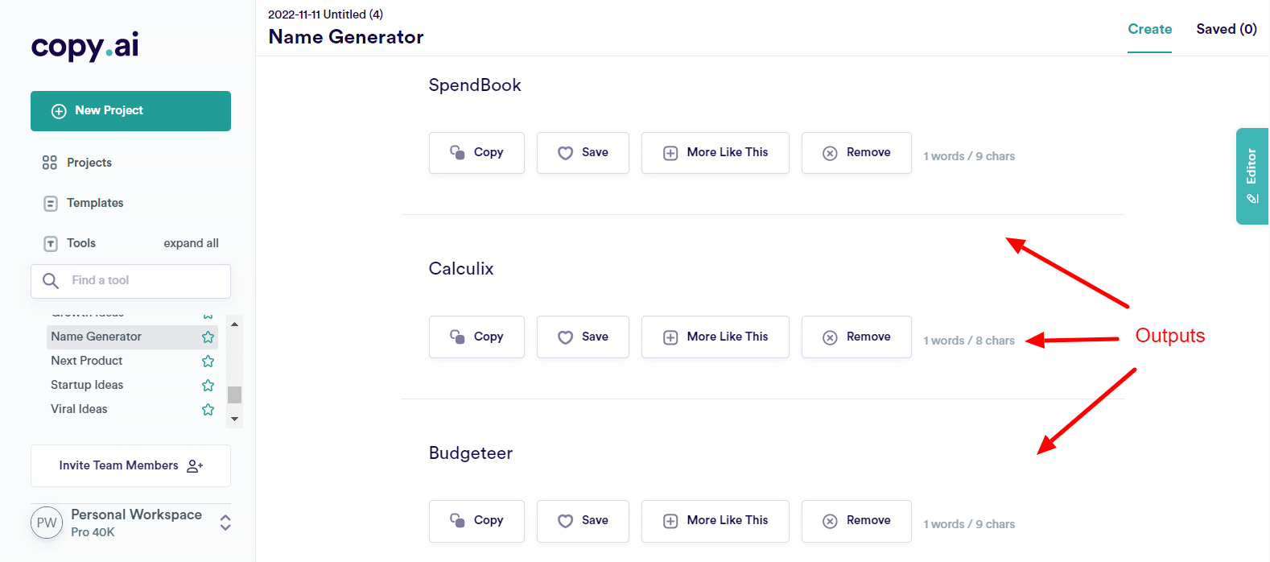The image size is (1270, 562).
Task: Open the Editor side panel
Action: [x=1251, y=176]
